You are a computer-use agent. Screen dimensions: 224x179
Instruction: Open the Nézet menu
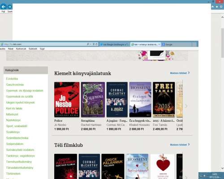(11, 49)
